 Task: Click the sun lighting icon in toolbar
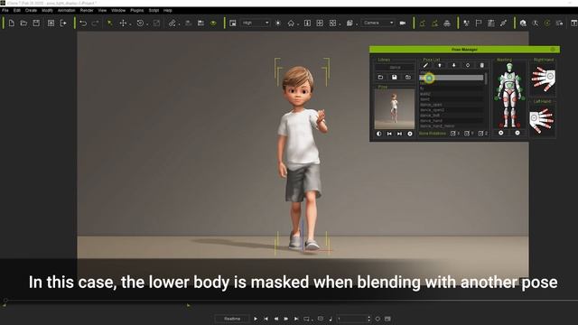pyautogui.click(x=278, y=23)
